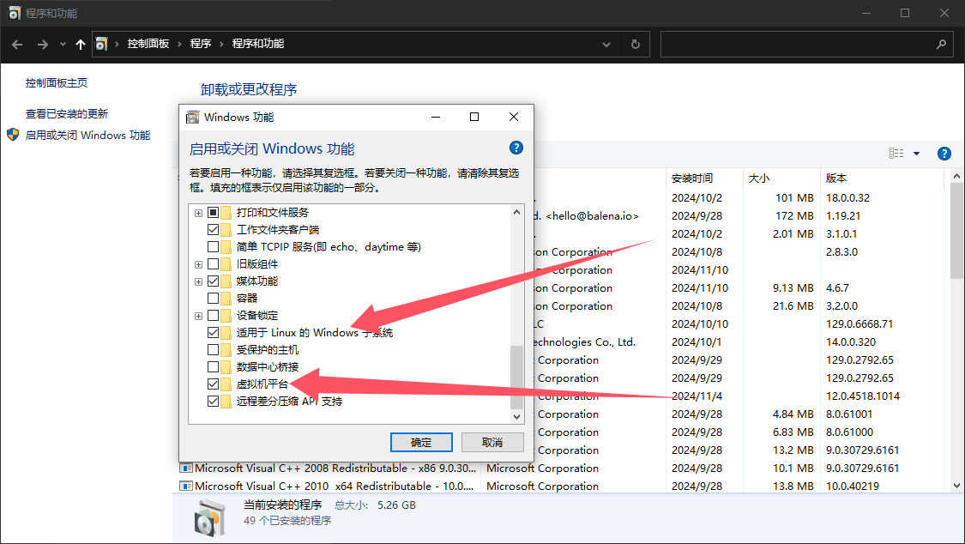Viewport: 965px width, 544px height.
Task: Toggle 适用于 Linux 的 Windows 子系统 checkbox
Action: click(x=214, y=332)
